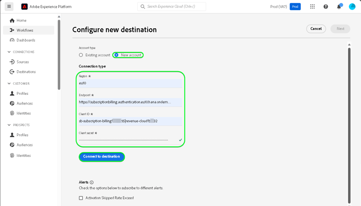Collapse the Prospects section
This screenshot has height=206, width=361.
pyautogui.click(x=9, y=125)
